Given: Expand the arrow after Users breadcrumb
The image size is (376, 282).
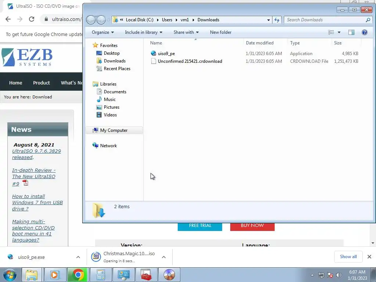Looking at the screenshot, I should click(177, 20).
